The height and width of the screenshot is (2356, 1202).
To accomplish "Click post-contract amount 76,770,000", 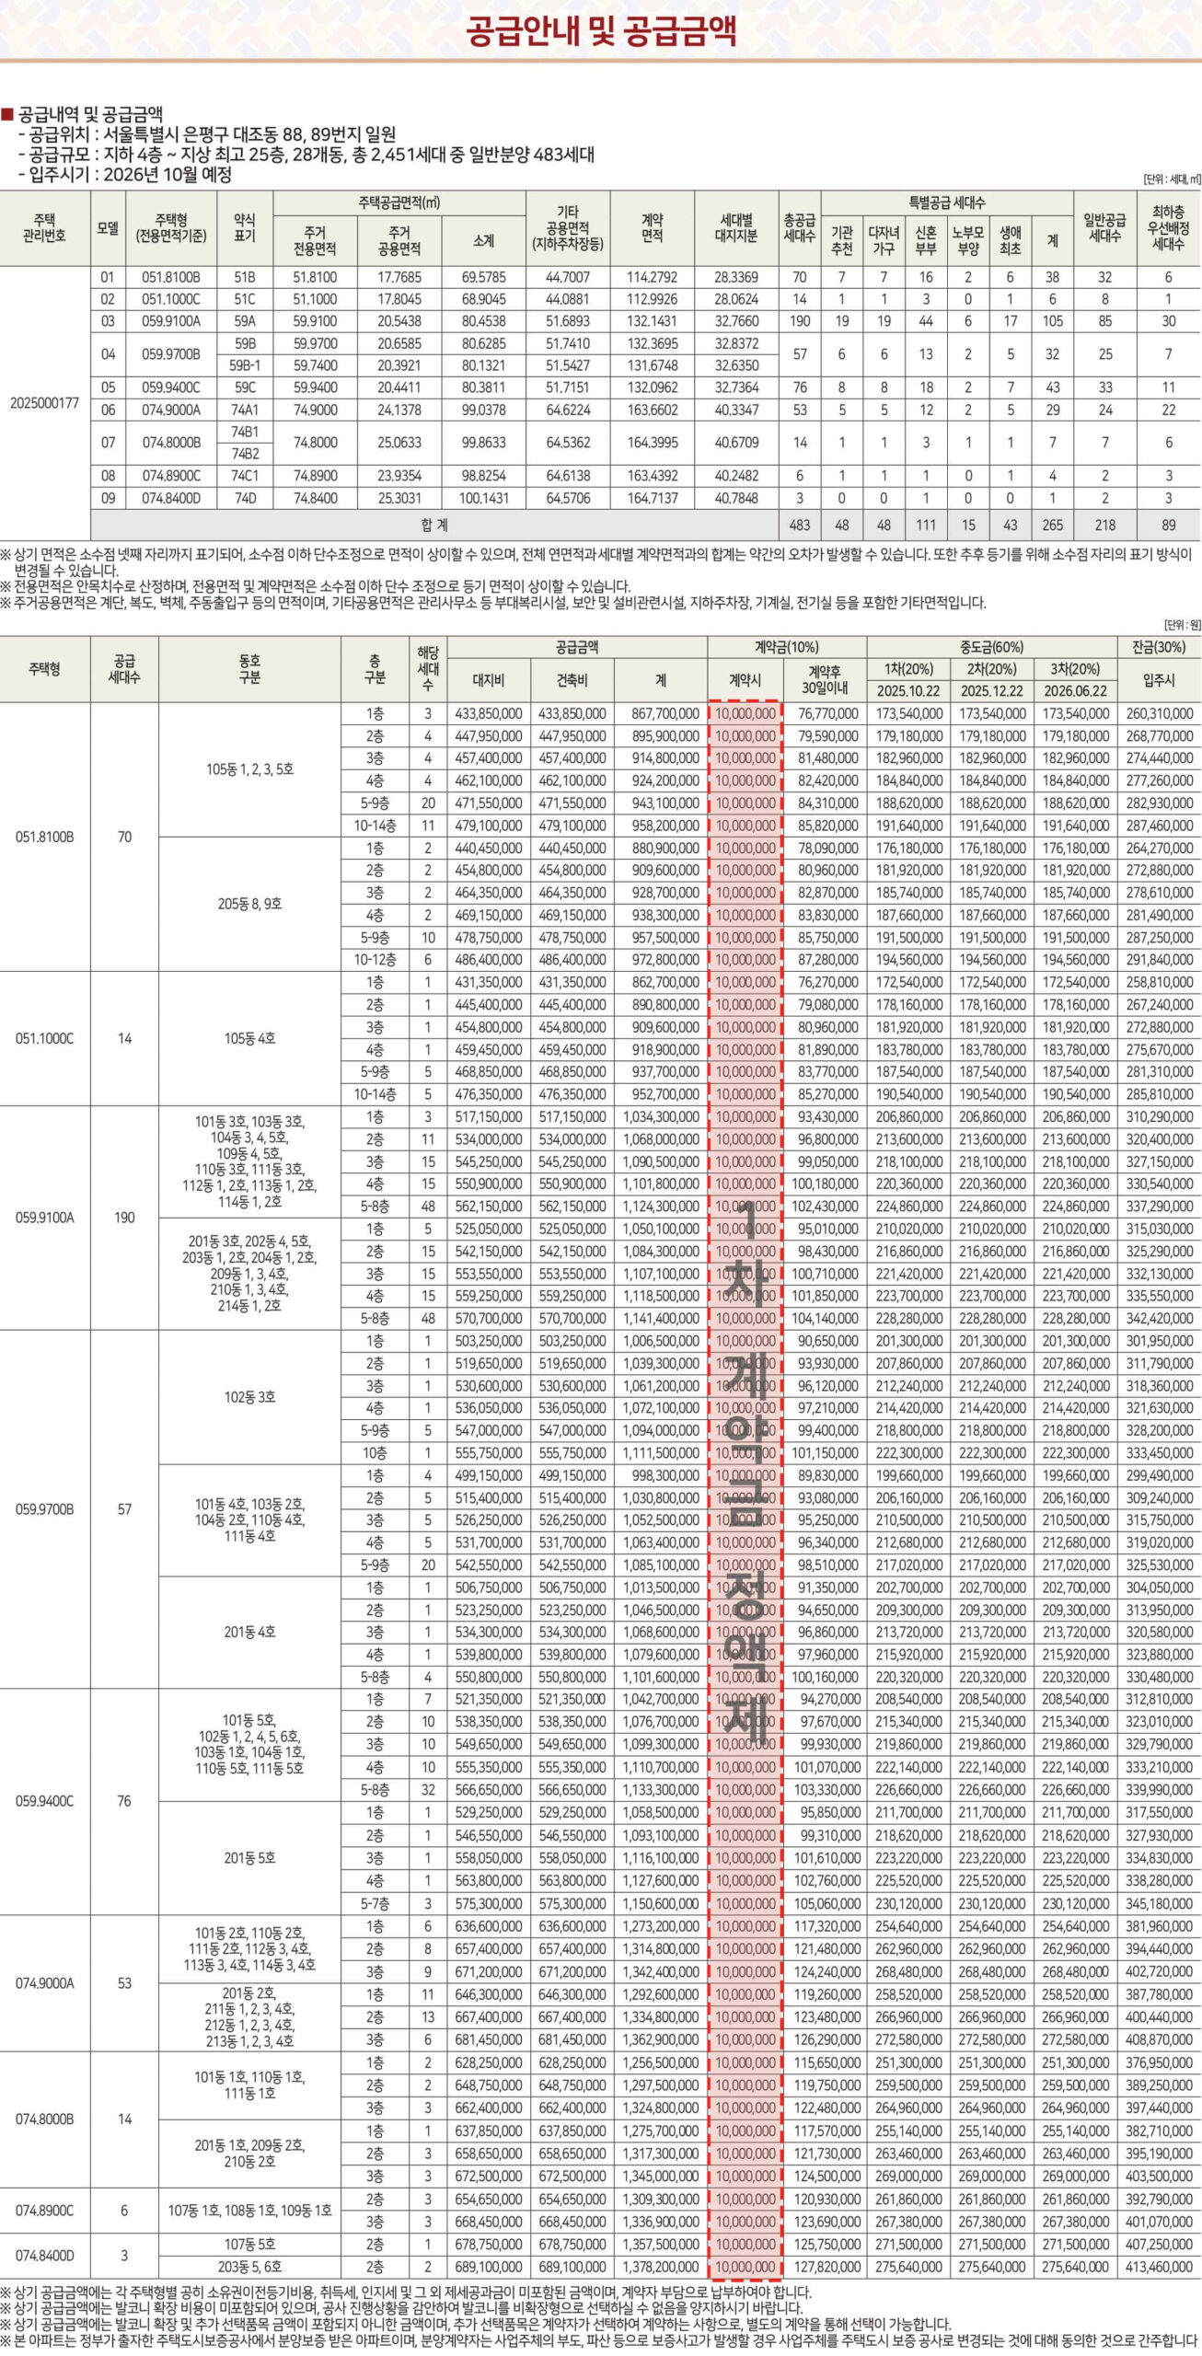I will click(828, 713).
